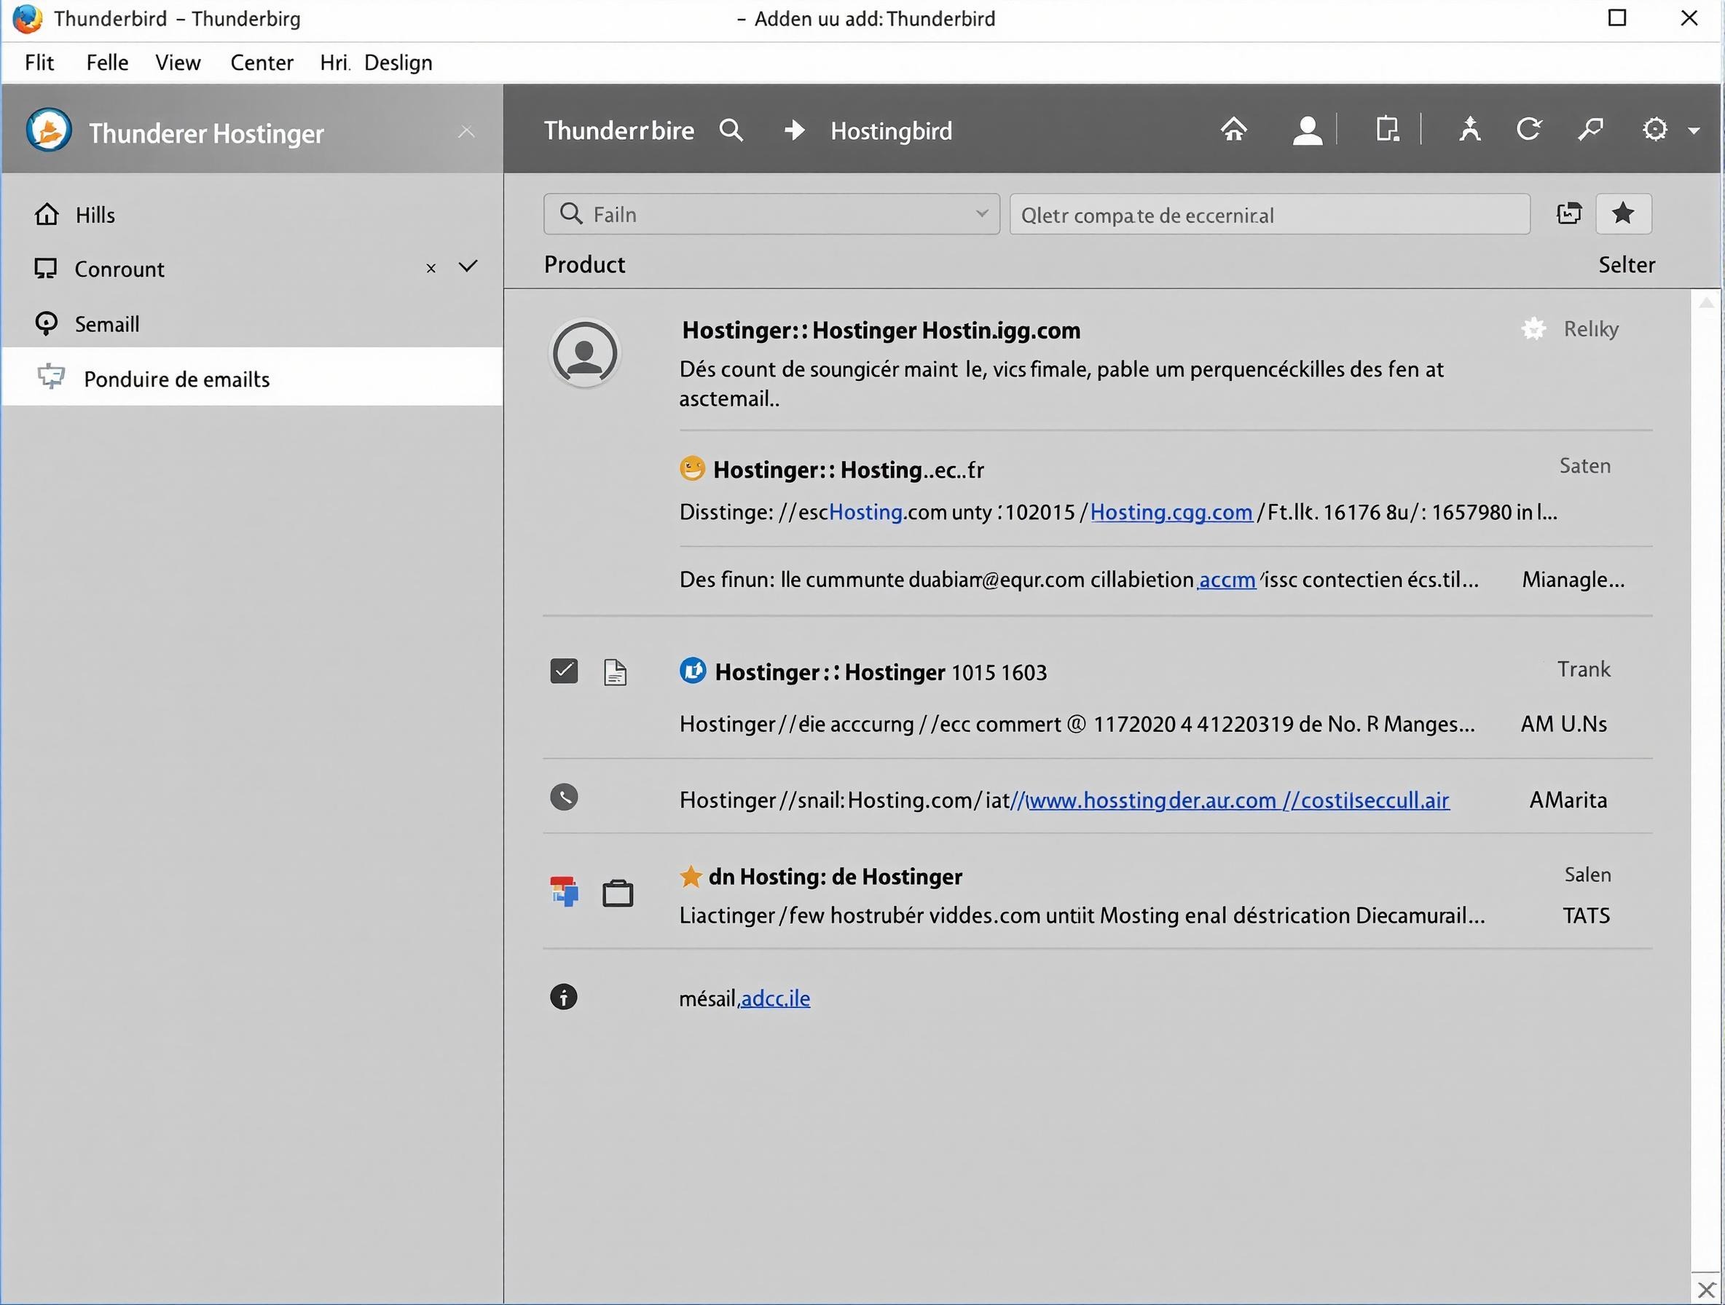Toggle the star filter button
The width and height of the screenshot is (1725, 1305).
pyautogui.click(x=1624, y=213)
